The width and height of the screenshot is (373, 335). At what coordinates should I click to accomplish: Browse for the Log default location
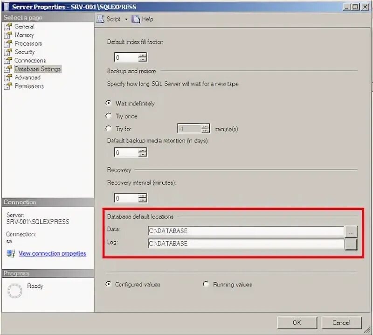tap(351, 244)
